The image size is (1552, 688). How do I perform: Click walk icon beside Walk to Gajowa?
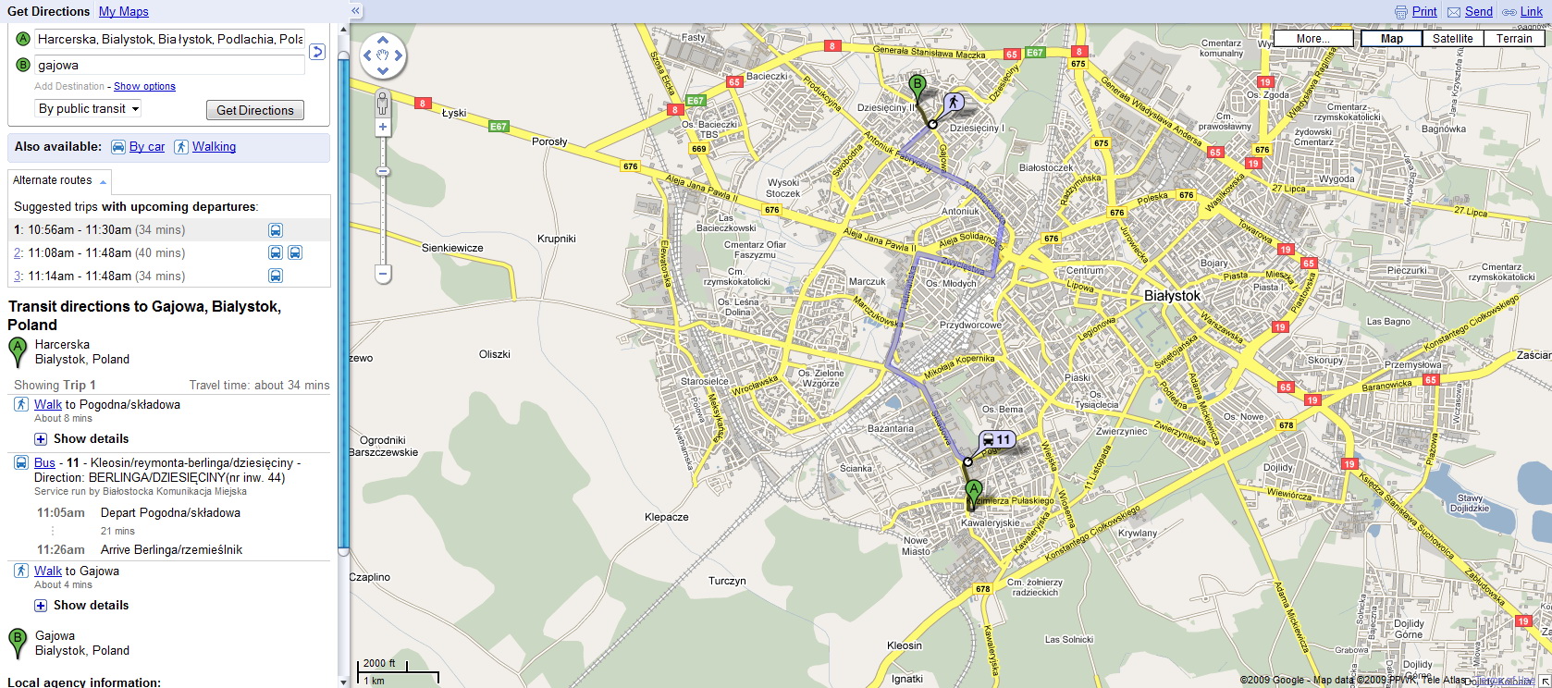point(21,571)
